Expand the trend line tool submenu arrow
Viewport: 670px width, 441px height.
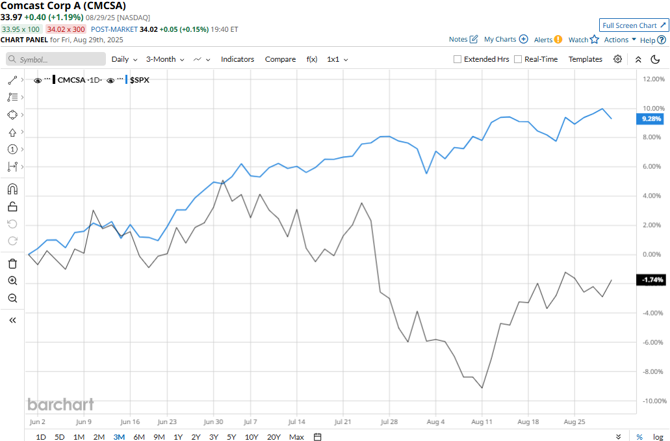pyautogui.click(x=22, y=80)
